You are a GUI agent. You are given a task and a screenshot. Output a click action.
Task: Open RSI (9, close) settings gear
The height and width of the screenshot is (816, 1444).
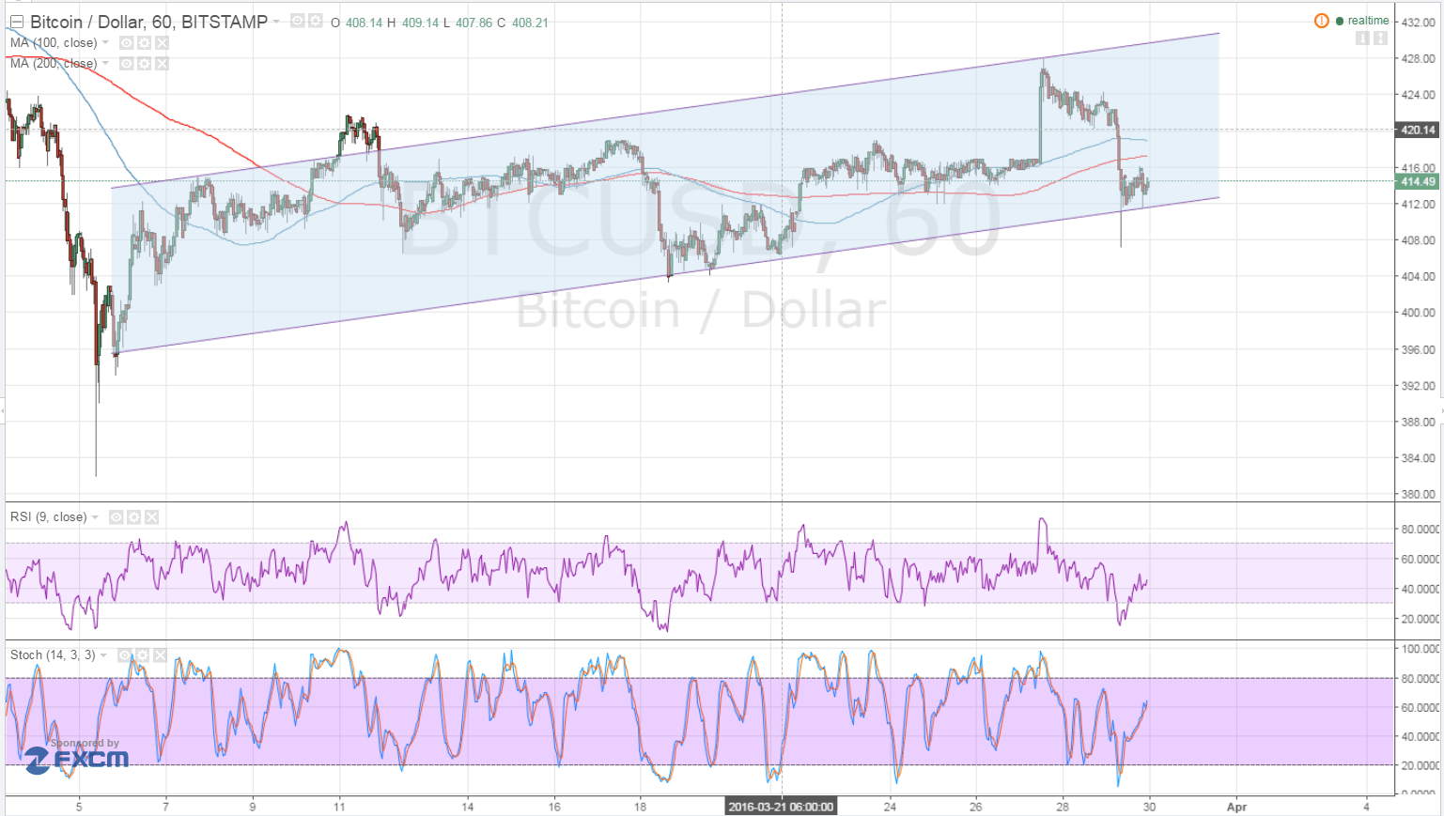point(133,517)
